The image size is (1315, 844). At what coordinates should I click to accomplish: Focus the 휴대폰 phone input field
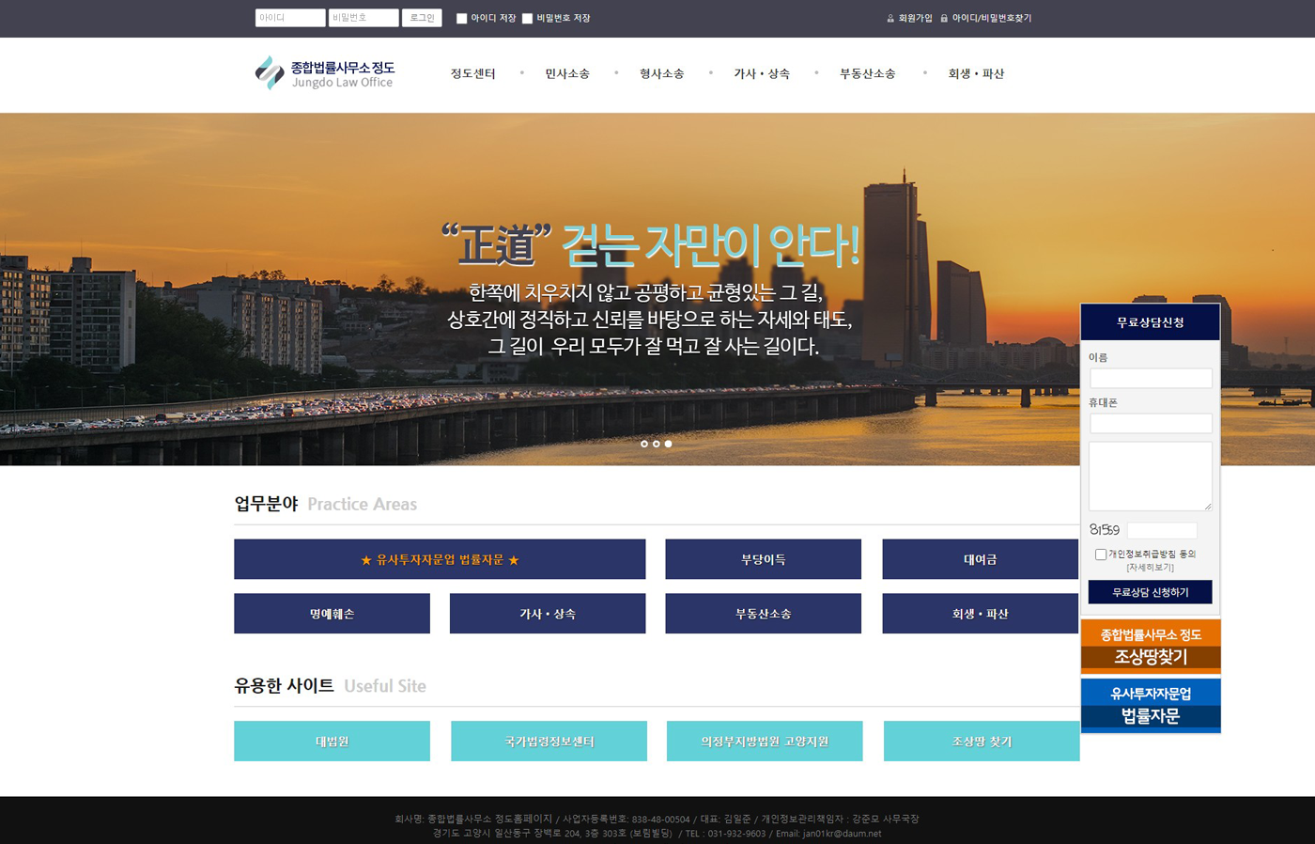click(x=1151, y=423)
